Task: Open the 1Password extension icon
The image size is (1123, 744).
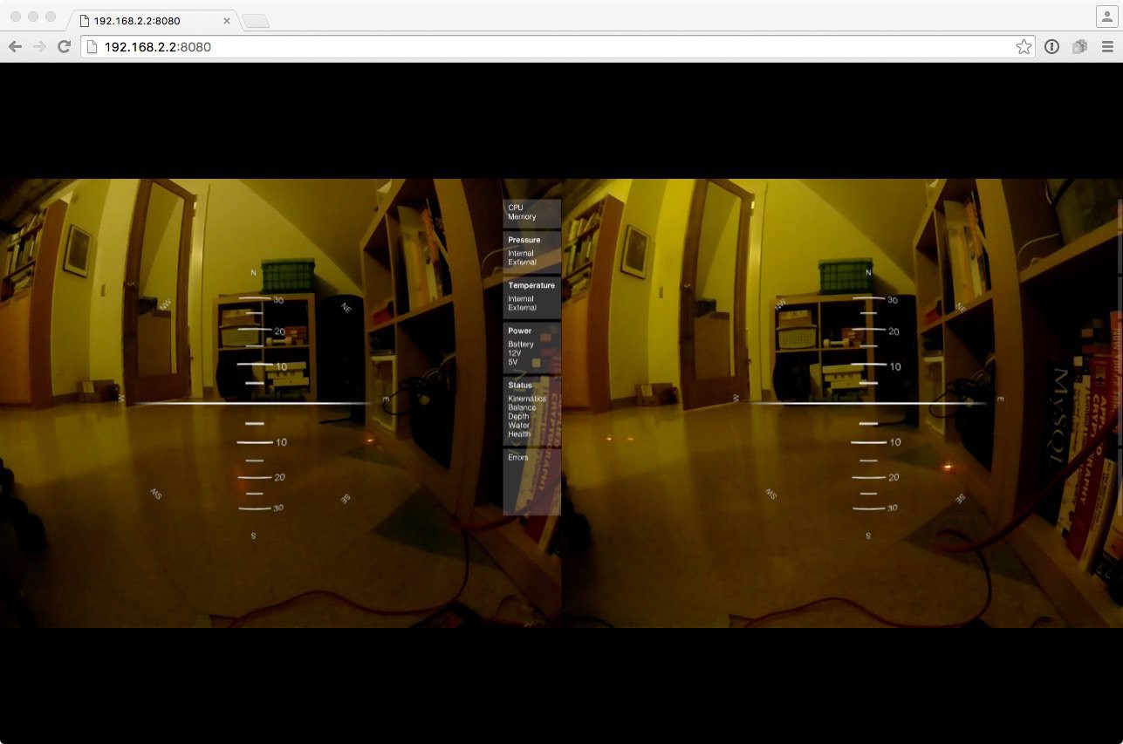Action: point(1051,47)
